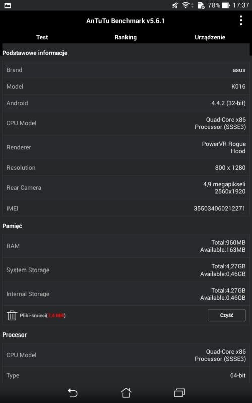Open the Urządzenie tab
This screenshot has width=252, height=403.
210,37
